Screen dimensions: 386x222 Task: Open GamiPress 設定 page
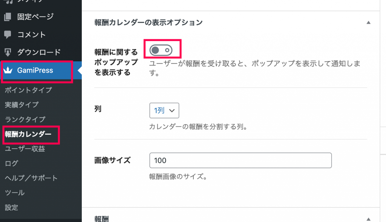(x=12, y=207)
